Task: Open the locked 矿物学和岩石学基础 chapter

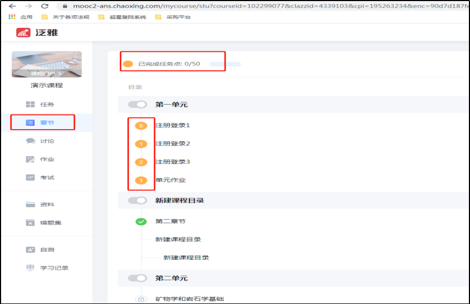Action: 189,299
